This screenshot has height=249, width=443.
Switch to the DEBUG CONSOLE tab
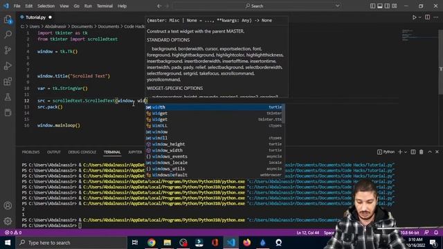[x=82, y=152]
